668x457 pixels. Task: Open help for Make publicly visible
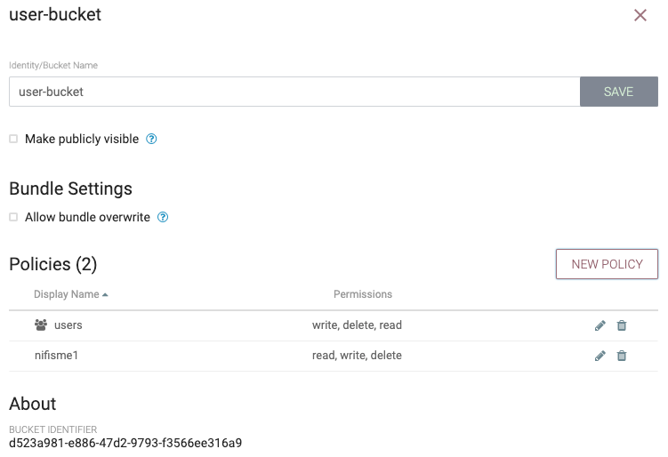tap(151, 139)
